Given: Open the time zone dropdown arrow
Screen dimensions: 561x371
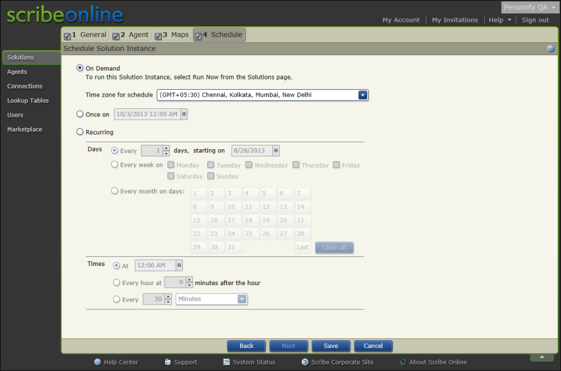Looking at the screenshot, I should pyautogui.click(x=363, y=95).
